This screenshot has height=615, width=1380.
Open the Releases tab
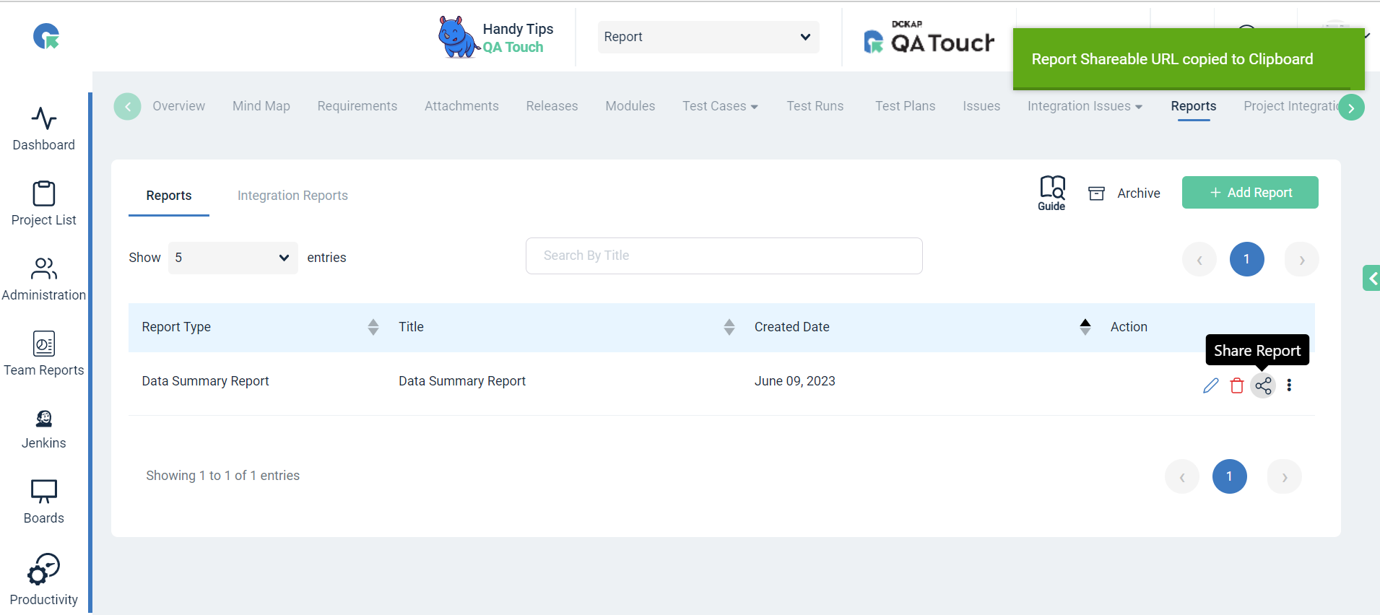click(x=552, y=106)
